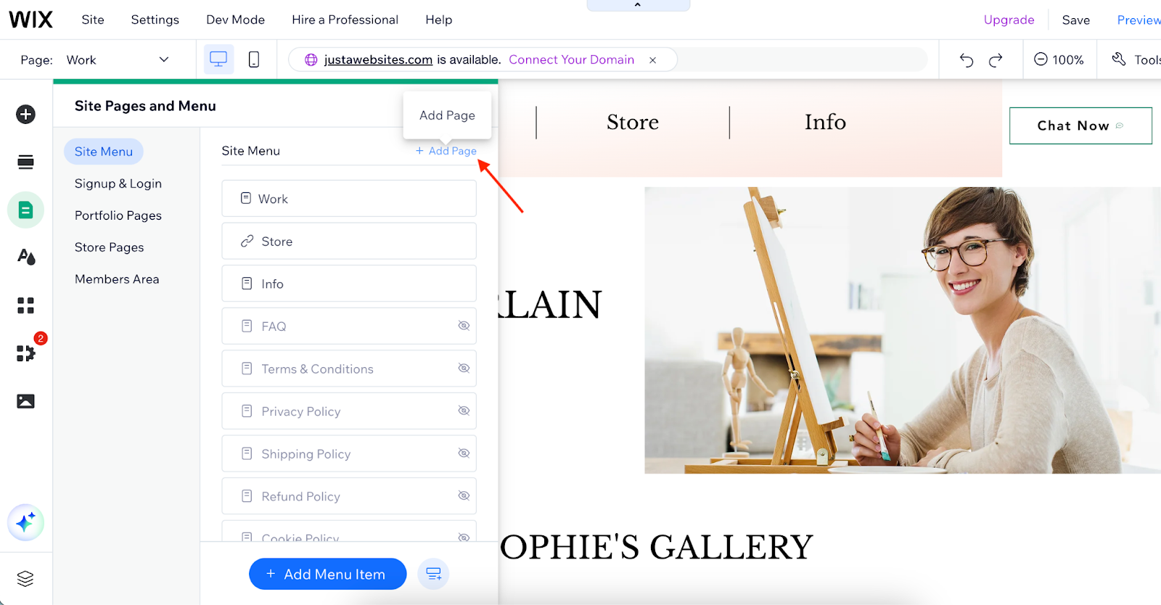
Task: Switch to mobile view icon
Action: (x=254, y=59)
